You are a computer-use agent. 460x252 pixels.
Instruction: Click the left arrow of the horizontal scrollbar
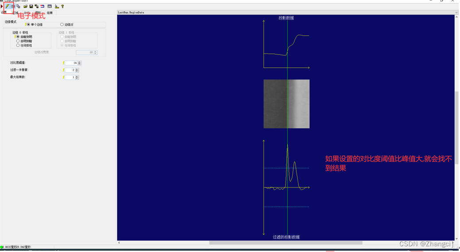point(119,243)
